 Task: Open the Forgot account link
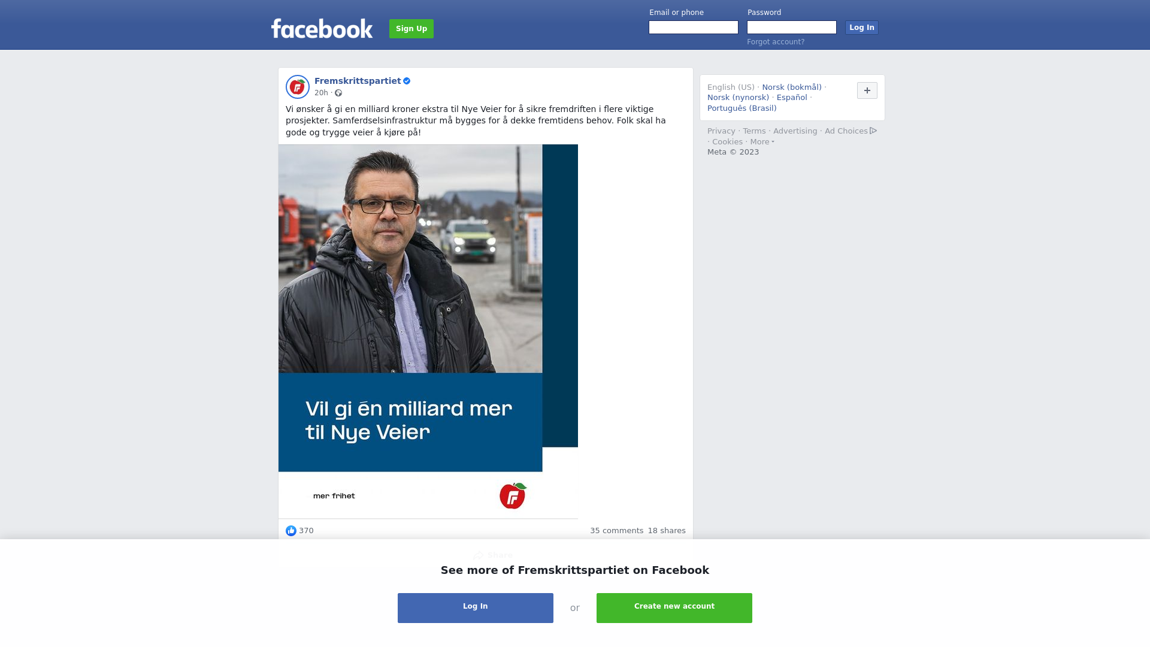[776, 42]
